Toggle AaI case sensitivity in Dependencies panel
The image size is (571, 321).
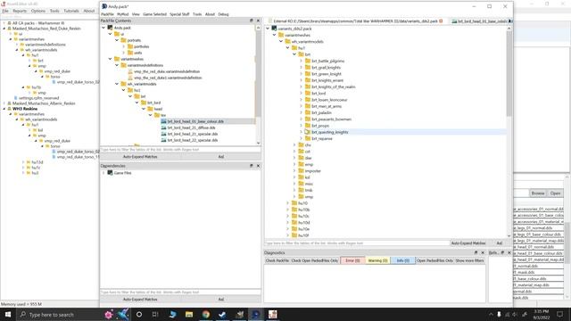click(x=220, y=300)
